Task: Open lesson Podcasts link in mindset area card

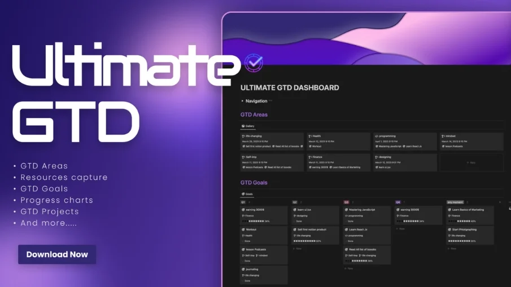Action: [452, 147]
